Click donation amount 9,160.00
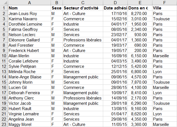This screenshot has width=177, height=127. (140, 109)
